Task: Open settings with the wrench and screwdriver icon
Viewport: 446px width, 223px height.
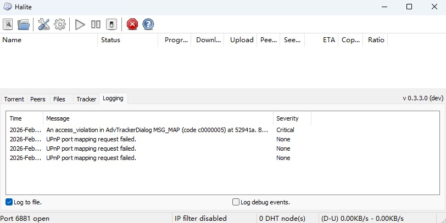Action: pos(44,24)
